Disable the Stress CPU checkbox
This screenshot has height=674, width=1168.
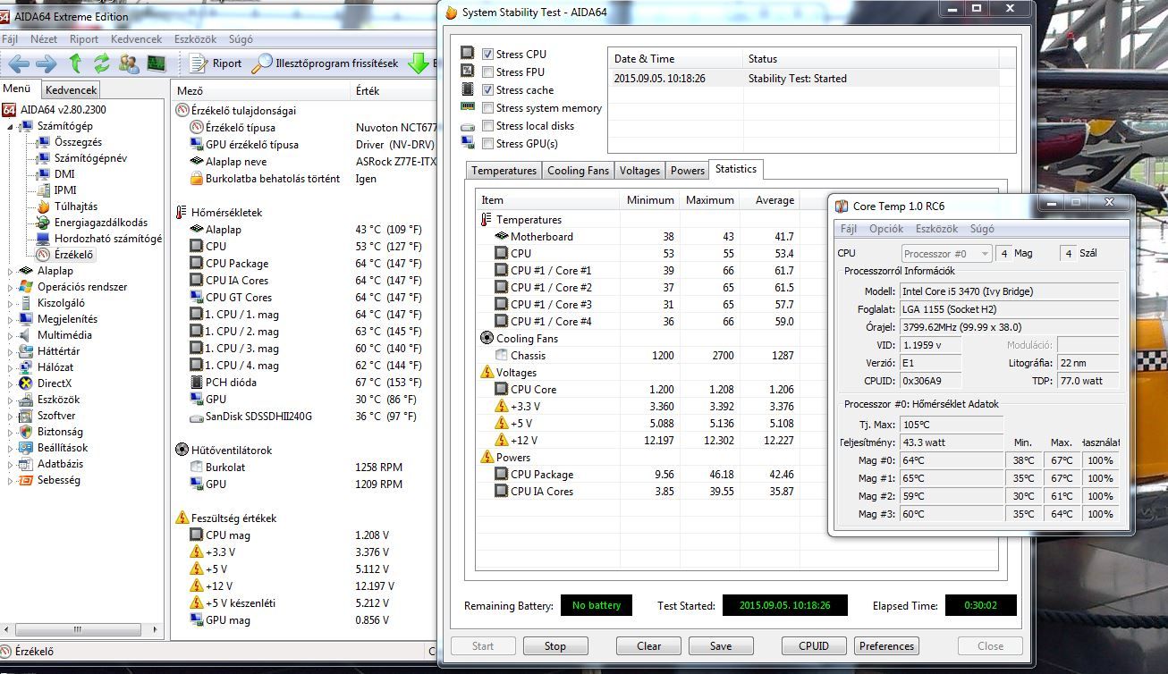tap(488, 55)
